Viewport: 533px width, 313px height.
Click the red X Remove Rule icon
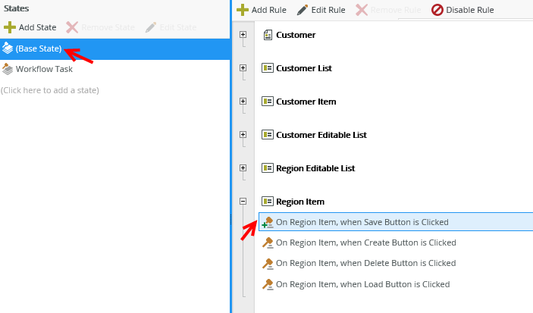pos(362,10)
